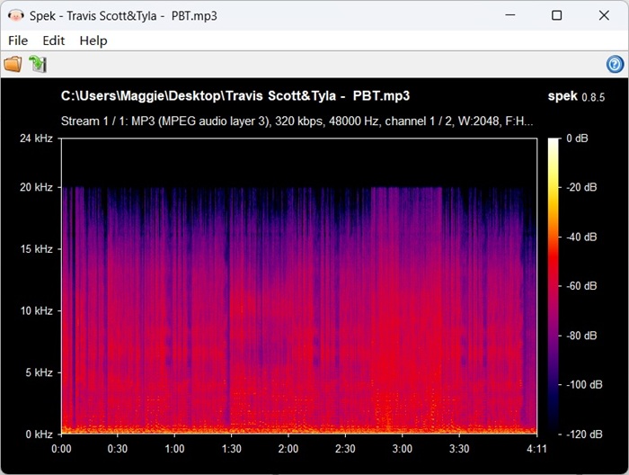Click the -100 dB scale label
Image resolution: width=629 pixels, height=475 pixels.
point(584,385)
